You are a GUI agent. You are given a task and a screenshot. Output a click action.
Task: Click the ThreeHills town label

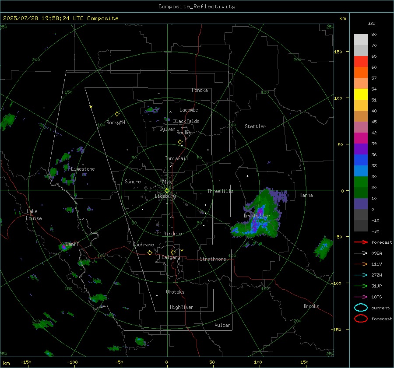tap(220, 191)
